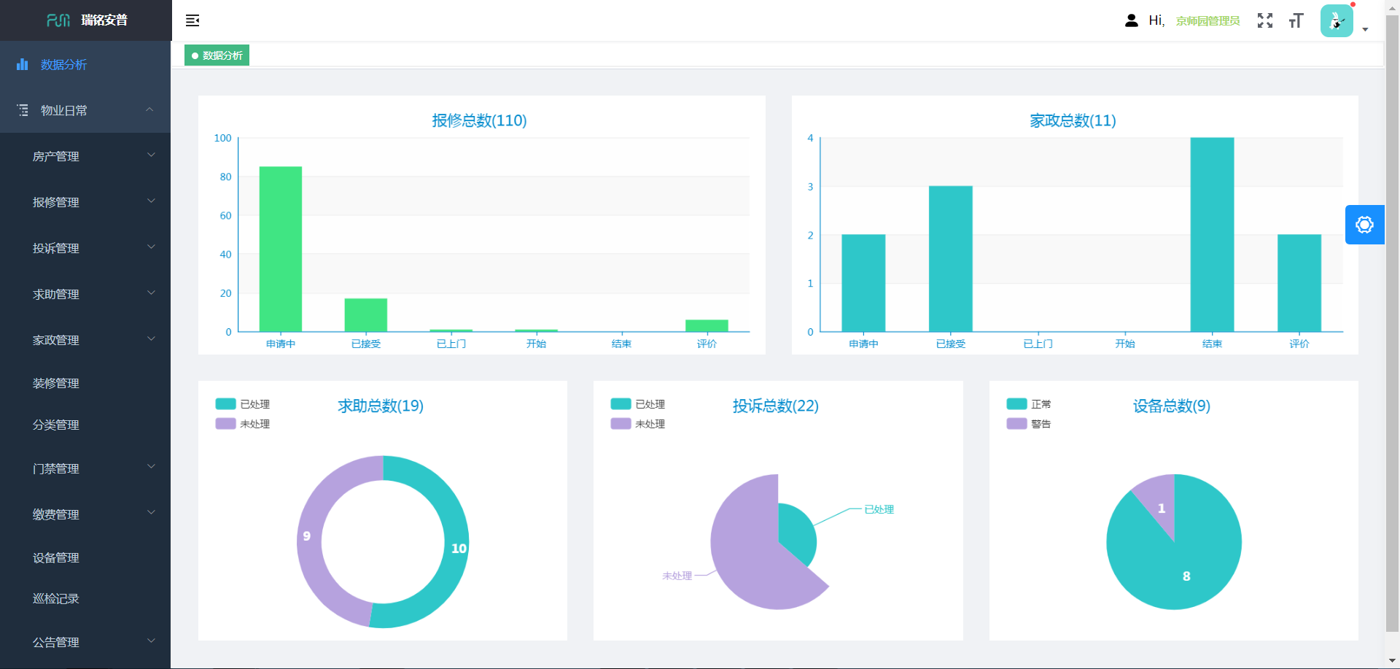Click the sidebar collapse hamburger icon
Image resolution: width=1400 pixels, height=669 pixels.
192,20
